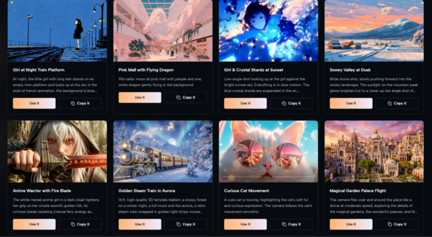The height and width of the screenshot is (237, 432).
Task: Select the Golden Steam Train in Aurora title
Action: 147,191
